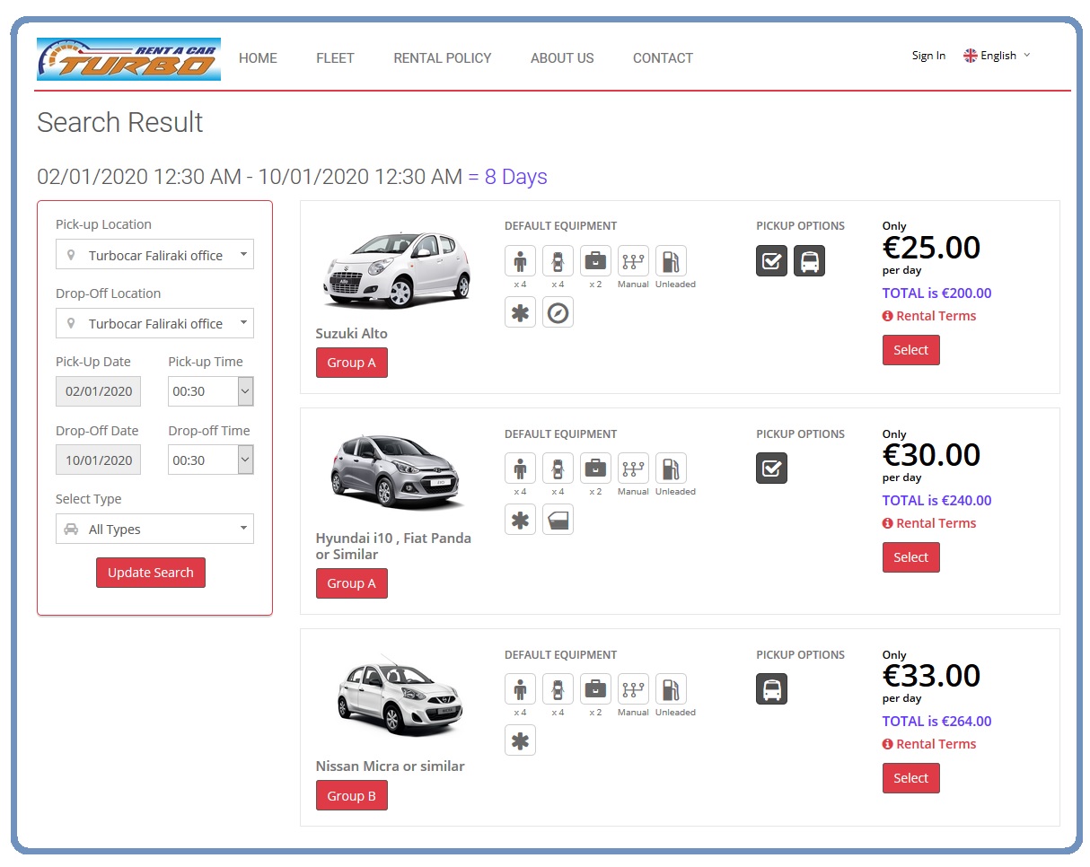Click the fuel pump icon for Suzuki Alto
1090x867 pixels.
(671, 261)
